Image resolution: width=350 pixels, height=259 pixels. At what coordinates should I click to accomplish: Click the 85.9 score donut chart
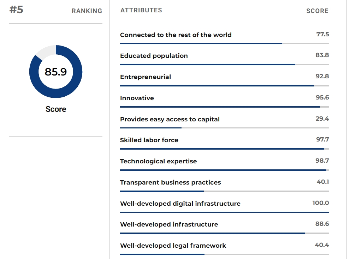(x=56, y=72)
